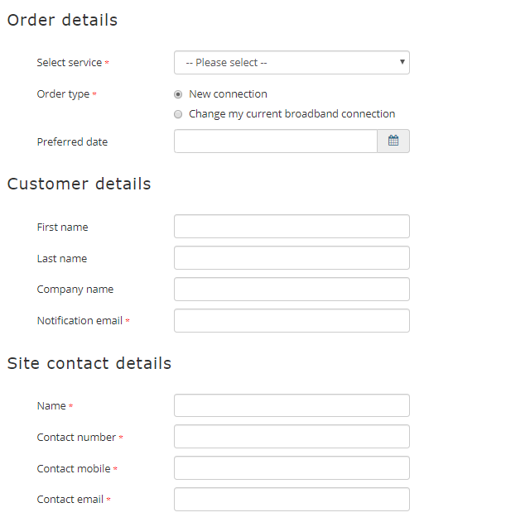
Task: Open the calendar picker for Preferred date
Action: [x=393, y=141]
